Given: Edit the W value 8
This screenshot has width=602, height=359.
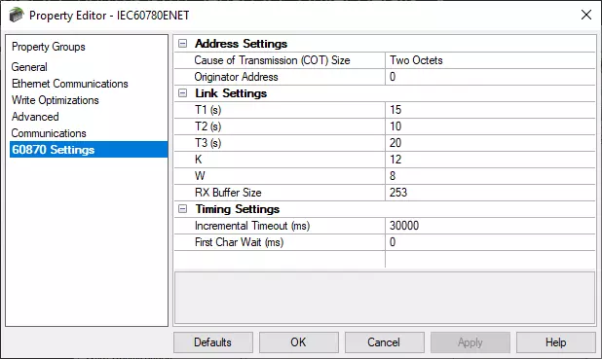Looking at the screenshot, I should click(490, 176).
